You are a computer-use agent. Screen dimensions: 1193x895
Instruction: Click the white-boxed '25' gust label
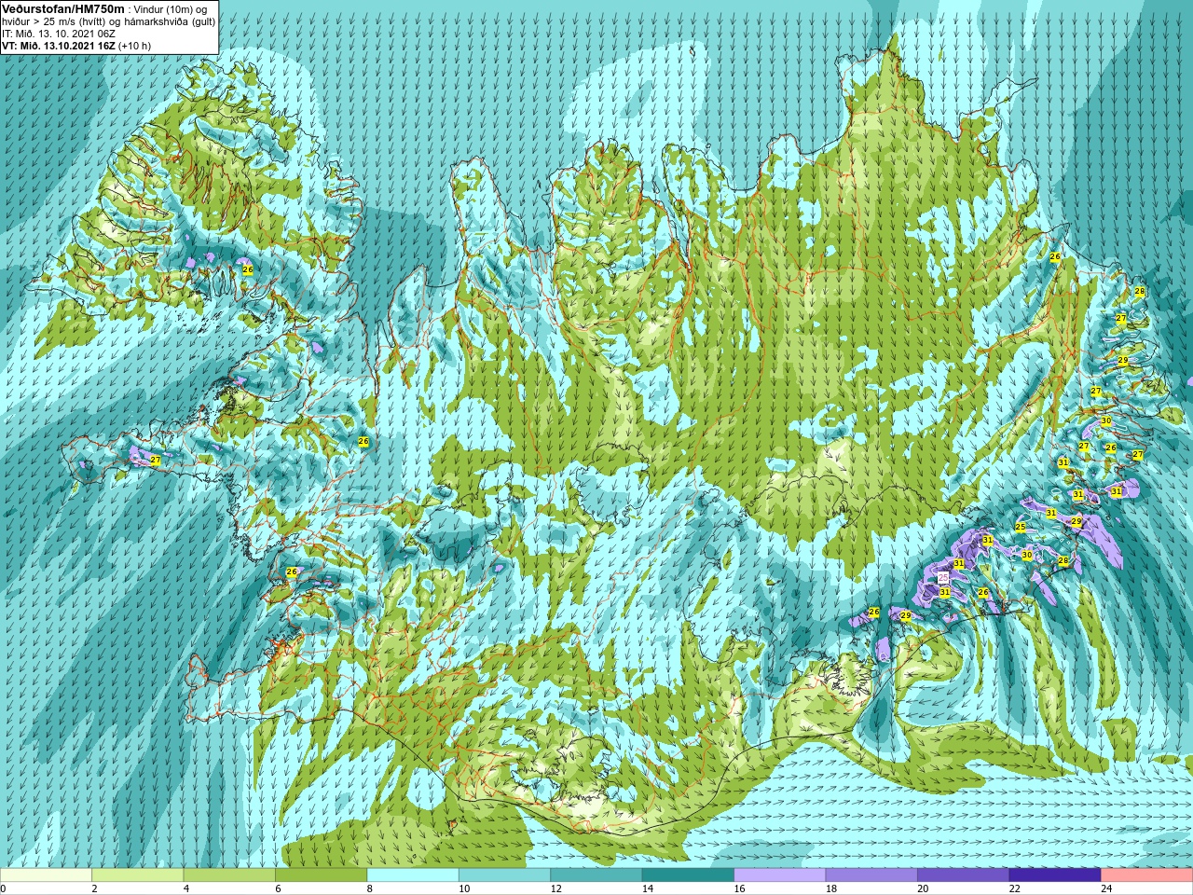pyautogui.click(x=943, y=578)
